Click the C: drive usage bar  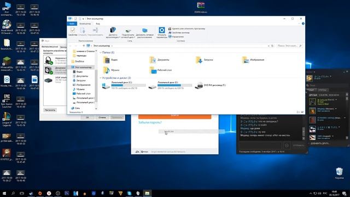tap(129, 85)
